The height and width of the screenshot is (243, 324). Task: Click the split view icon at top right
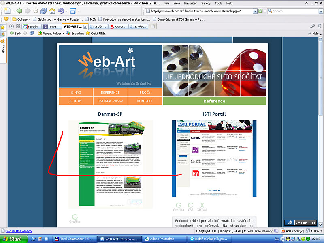coord(319,26)
